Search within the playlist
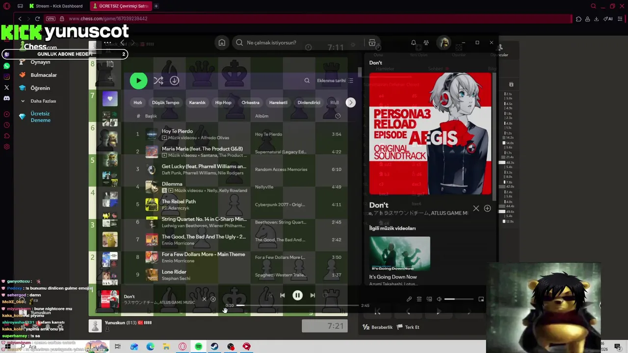628x353 pixels. (307, 80)
